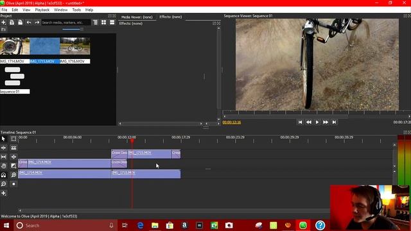
Task: Select the Pointer tool in timeline
Action: click(3, 139)
